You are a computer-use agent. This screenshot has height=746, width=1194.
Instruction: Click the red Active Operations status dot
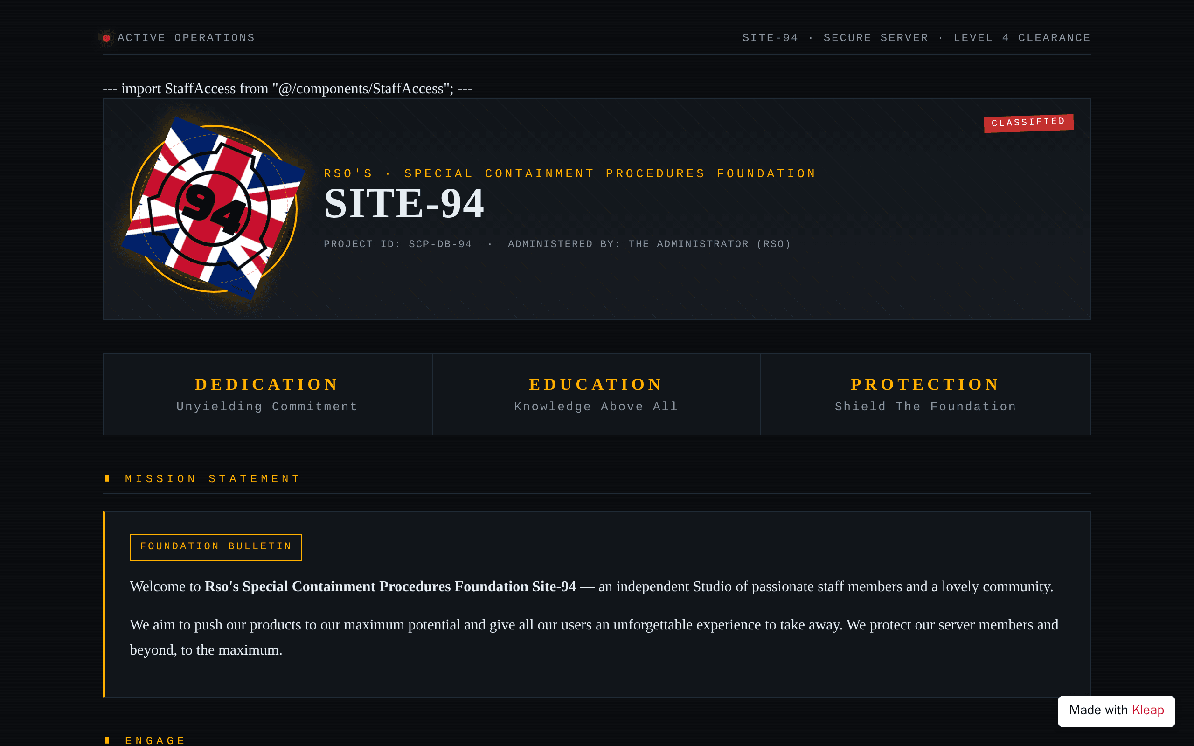(106, 38)
